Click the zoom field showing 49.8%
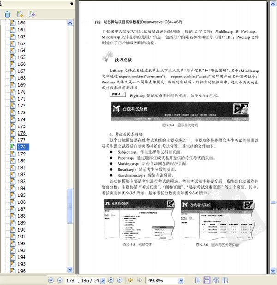The width and height of the screenshot is (277, 285). (163, 281)
